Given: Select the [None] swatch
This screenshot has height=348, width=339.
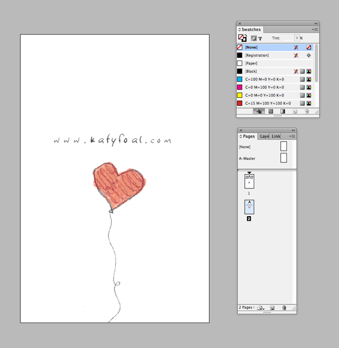Looking at the screenshot, I should (x=275, y=48).
